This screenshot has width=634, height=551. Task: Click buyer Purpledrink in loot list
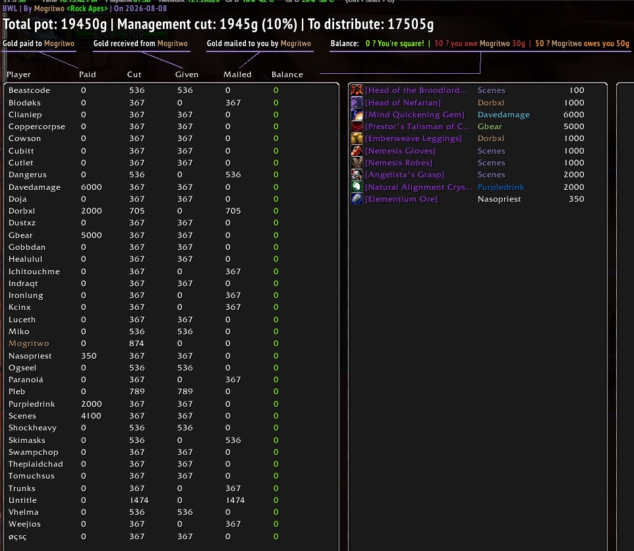[x=501, y=187]
